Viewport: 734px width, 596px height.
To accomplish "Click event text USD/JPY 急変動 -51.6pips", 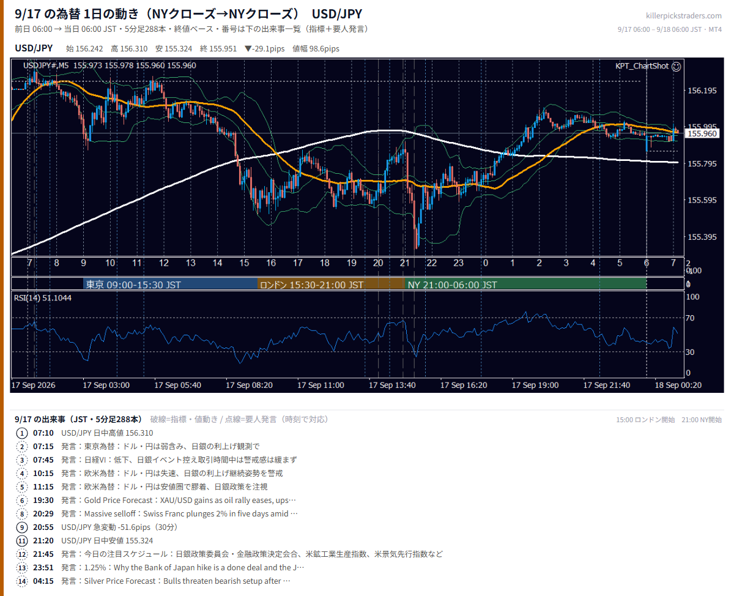I will (119, 527).
